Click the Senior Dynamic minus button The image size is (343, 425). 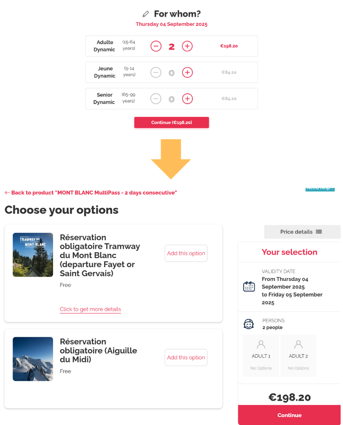pos(156,99)
